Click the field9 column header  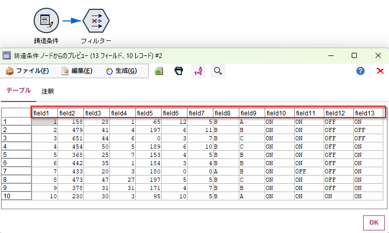252,113
